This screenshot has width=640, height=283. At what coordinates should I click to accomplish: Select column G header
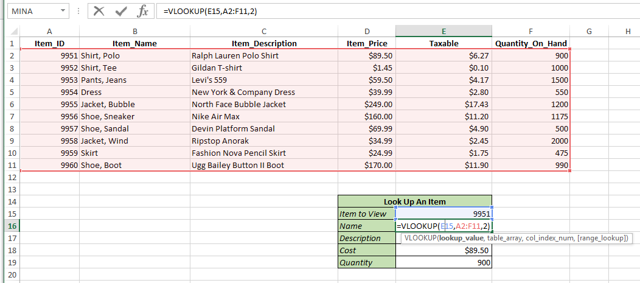(x=589, y=32)
